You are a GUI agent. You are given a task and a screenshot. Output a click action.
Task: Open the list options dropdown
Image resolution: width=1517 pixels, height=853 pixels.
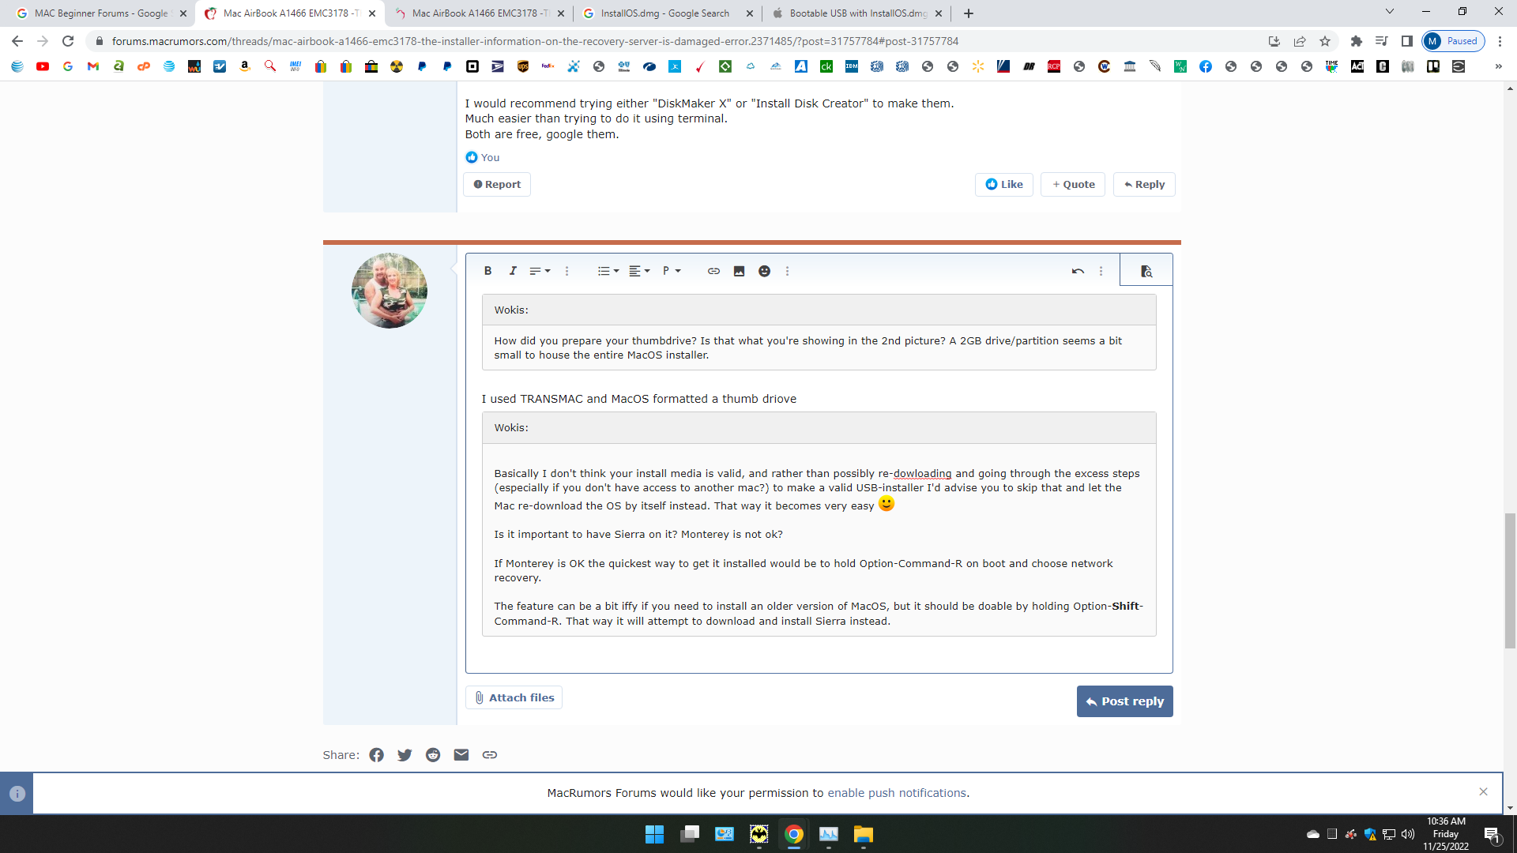click(x=608, y=271)
